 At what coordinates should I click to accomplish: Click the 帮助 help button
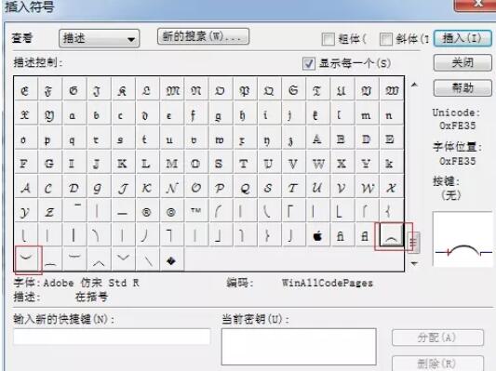(462, 87)
